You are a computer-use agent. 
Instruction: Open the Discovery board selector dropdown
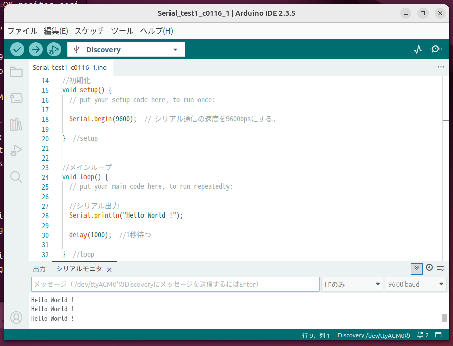click(126, 49)
